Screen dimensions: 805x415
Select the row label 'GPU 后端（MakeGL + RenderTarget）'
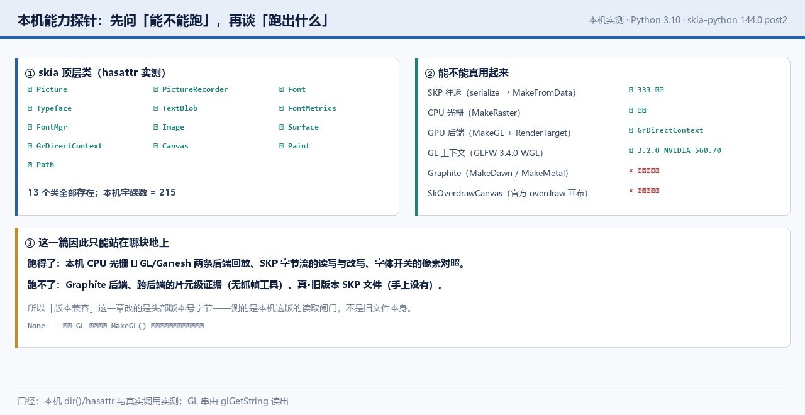point(499,133)
